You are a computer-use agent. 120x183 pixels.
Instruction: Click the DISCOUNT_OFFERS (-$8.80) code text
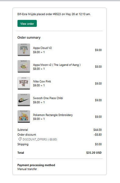tap(40, 139)
